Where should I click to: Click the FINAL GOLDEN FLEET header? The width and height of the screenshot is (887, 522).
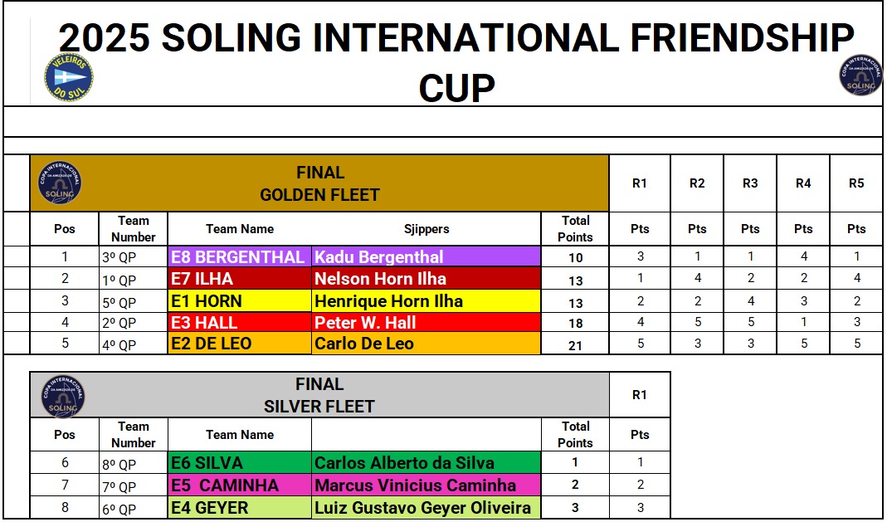(x=319, y=183)
